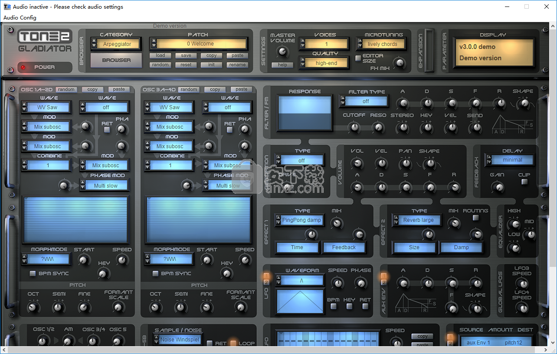
Task: Click the FX Mix knob
Action: [400, 64]
